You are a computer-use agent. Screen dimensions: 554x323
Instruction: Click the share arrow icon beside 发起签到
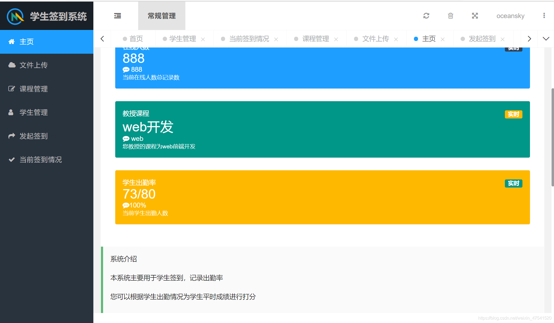[x=12, y=136]
